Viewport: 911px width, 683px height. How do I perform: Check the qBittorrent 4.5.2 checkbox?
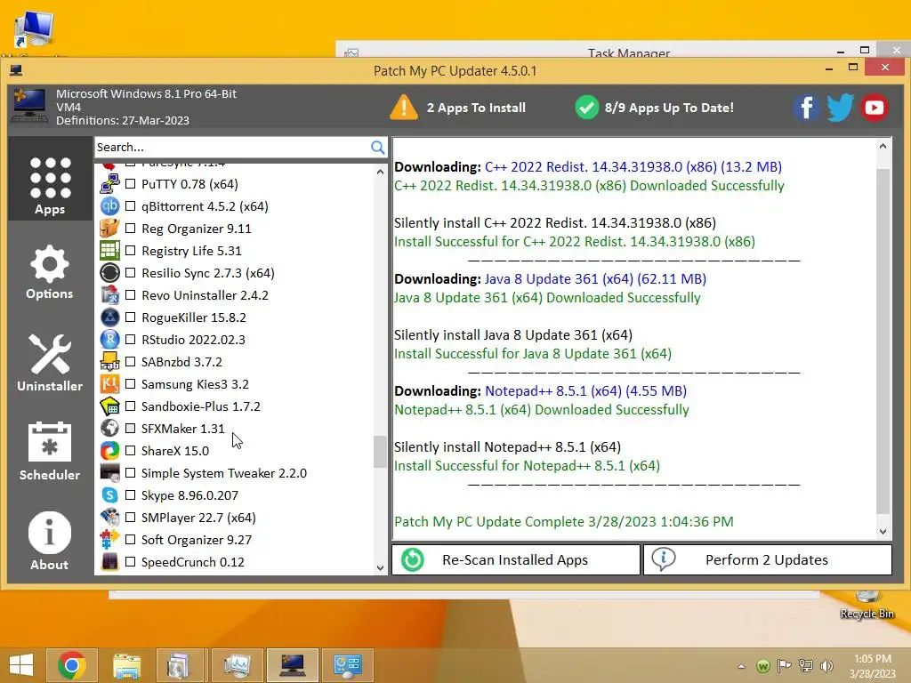coord(131,206)
